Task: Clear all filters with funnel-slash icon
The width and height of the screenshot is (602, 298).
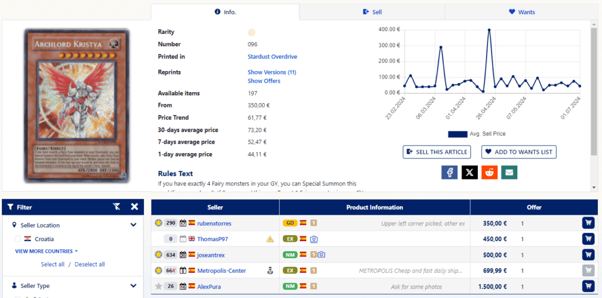Action: click(x=117, y=207)
